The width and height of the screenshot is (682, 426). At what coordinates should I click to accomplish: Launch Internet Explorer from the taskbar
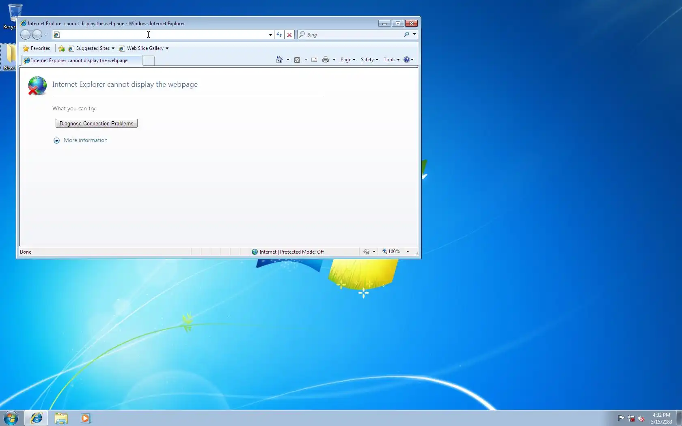[x=37, y=418]
